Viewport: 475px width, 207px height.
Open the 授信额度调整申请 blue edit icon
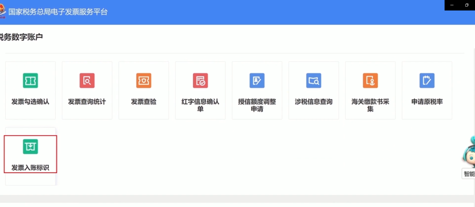point(257,80)
